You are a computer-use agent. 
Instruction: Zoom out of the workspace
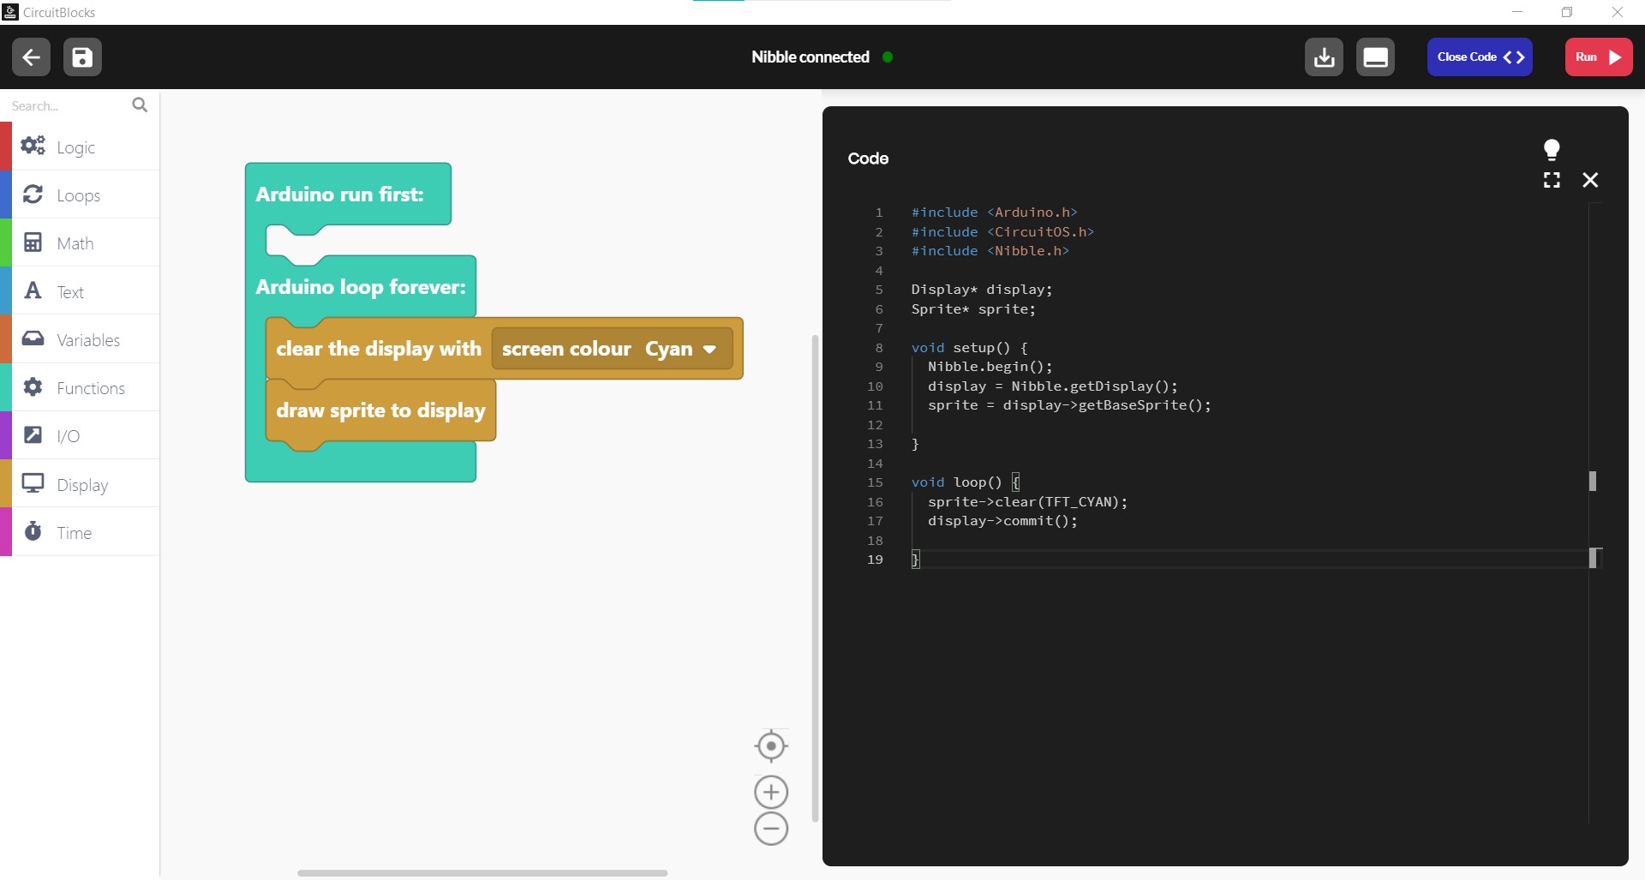tap(771, 829)
